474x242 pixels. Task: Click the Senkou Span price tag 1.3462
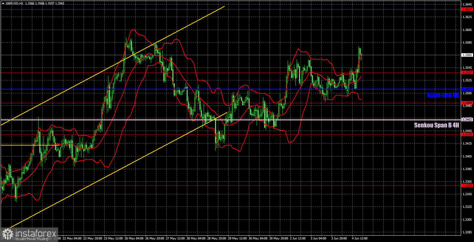tap(467, 119)
